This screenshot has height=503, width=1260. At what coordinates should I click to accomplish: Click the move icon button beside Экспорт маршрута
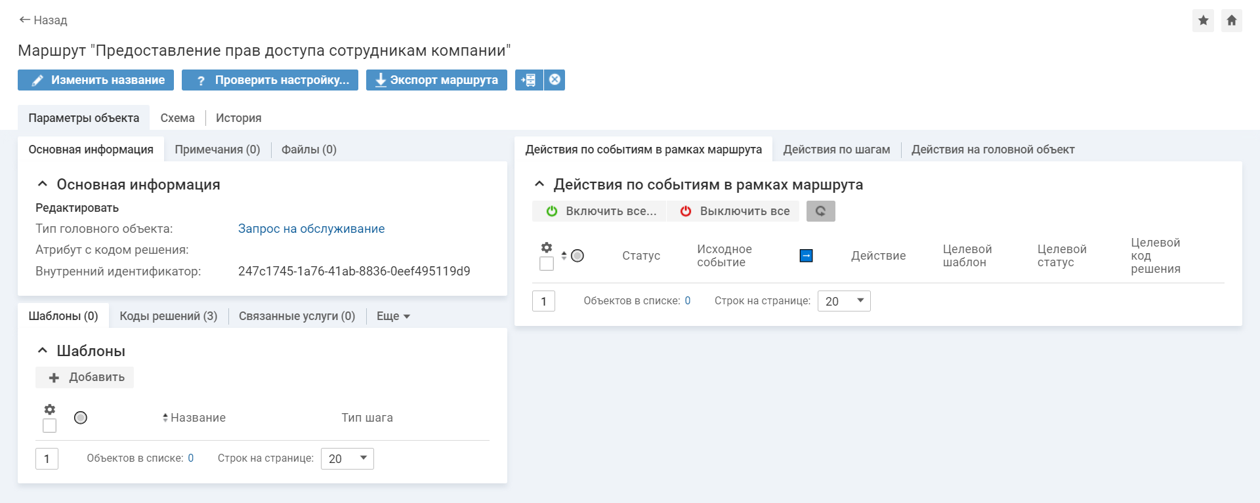tap(529, 80)
